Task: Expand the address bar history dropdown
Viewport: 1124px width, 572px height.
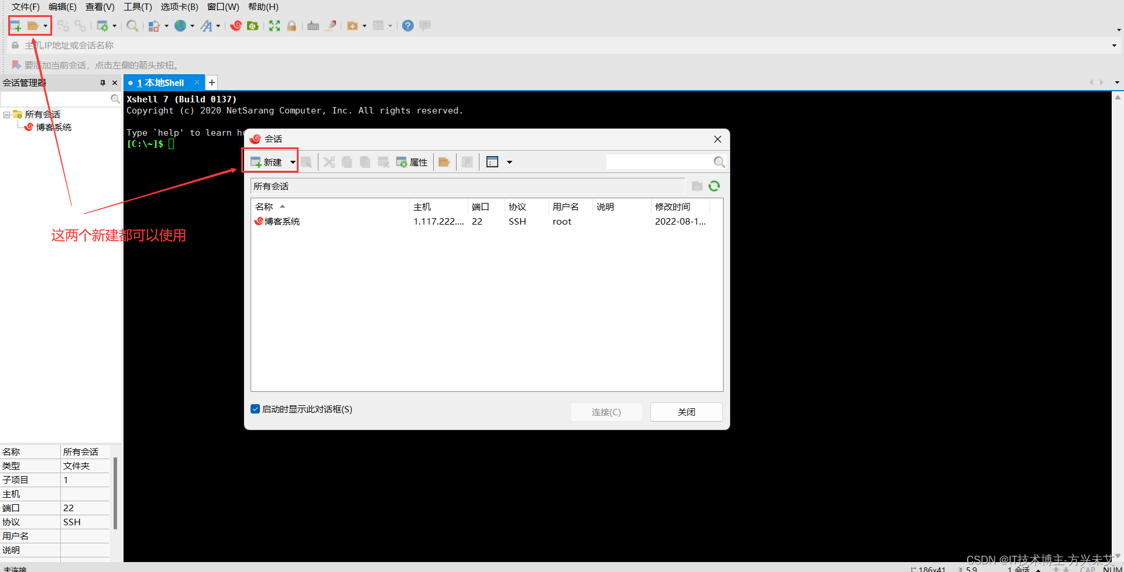Action: point(1114,45)
